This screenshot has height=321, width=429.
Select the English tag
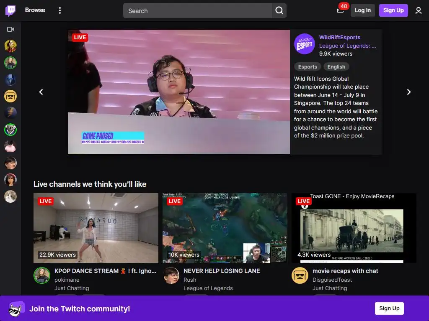(x=336, y=67)
